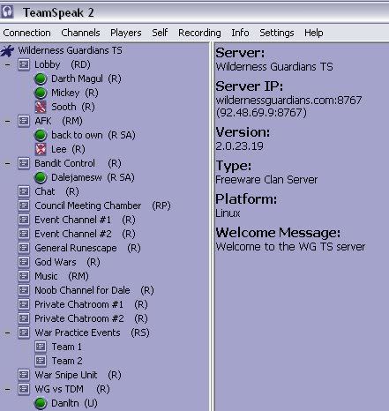
Task: Click the Wilderness Guardians TS server icon
Action: pyautogui.click(x=7, y=50)
